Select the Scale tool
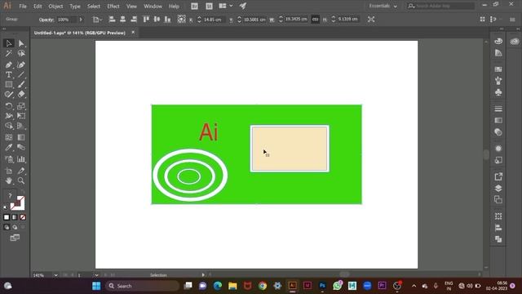Image resolution: width=522 pixels, height=294 pixels. [x=21, y=106]
